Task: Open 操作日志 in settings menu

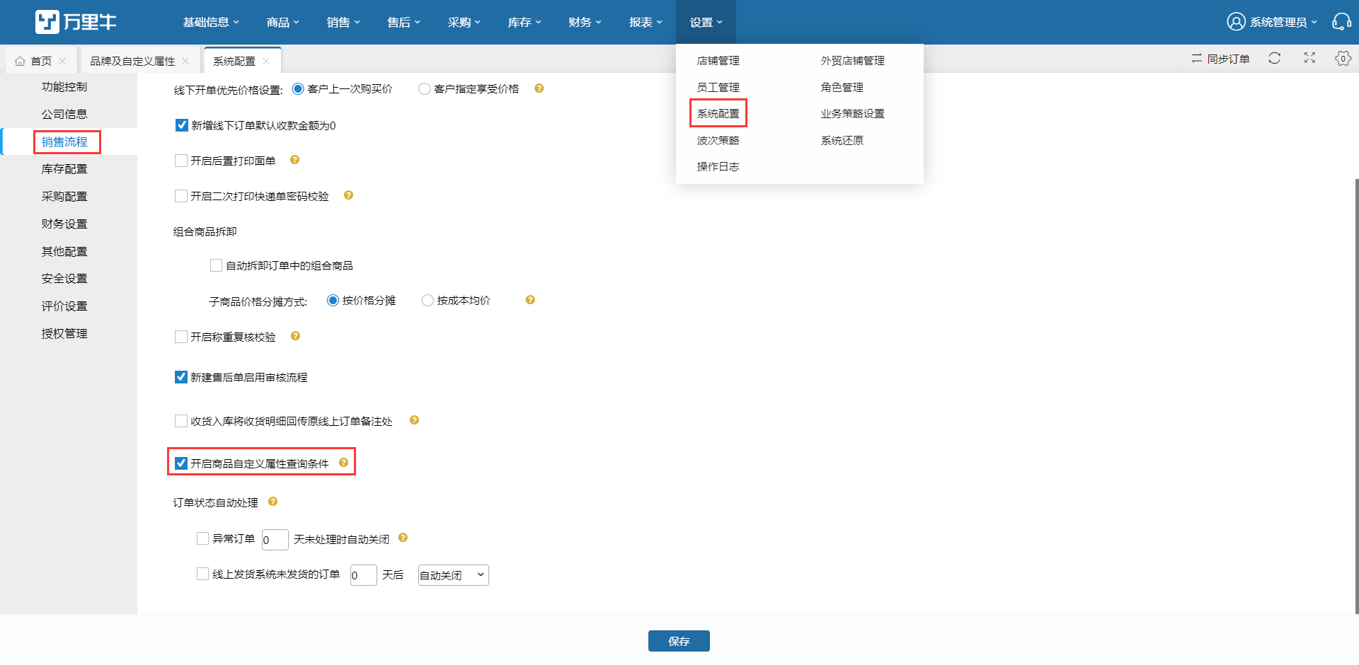Action: [x=718, y=167]
